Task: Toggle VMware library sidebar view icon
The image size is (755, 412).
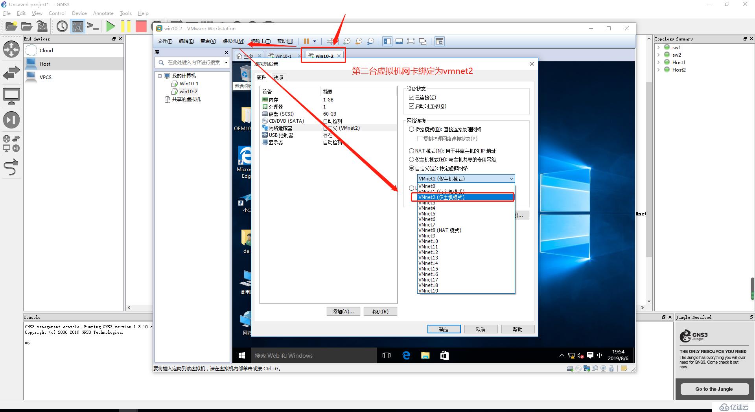Action: (387, 41)
